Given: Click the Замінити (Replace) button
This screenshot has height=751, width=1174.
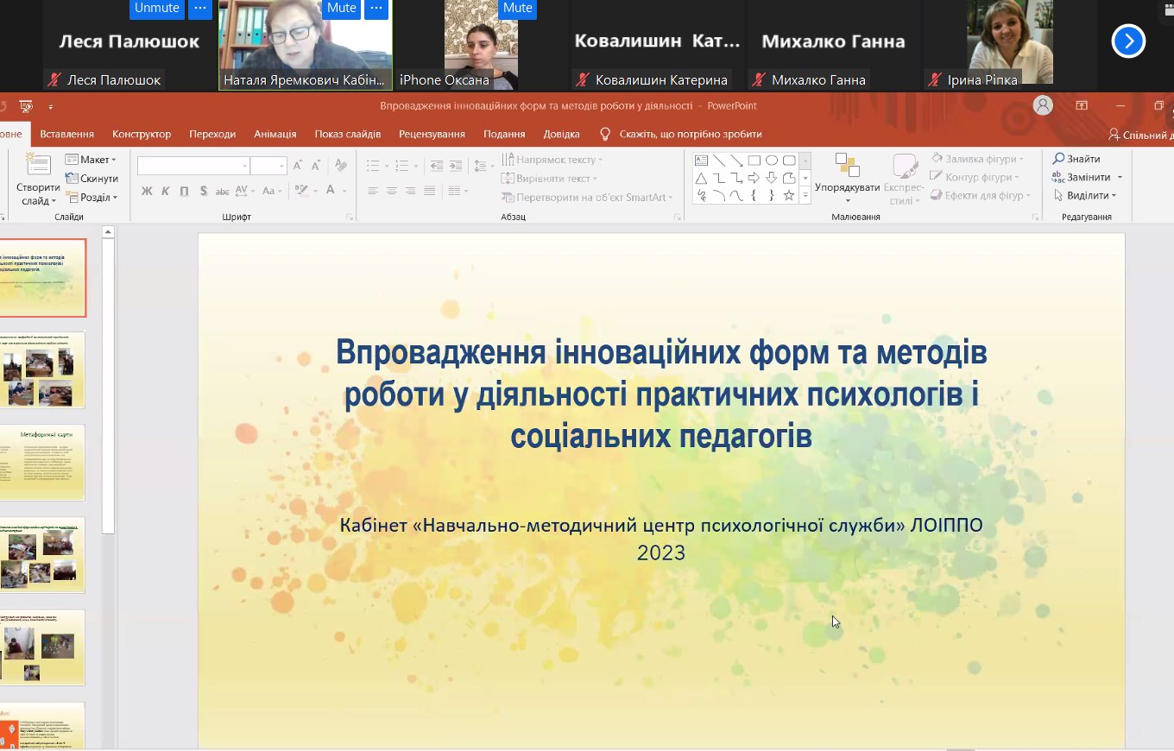Looking at the screenshot, I should pos(1081,177).
